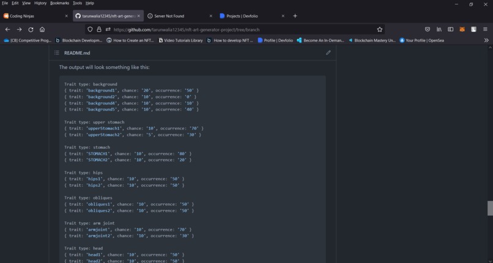Open Profile | Devfolio bookmark
The width and height of the screenshot is (493, 263).
275,40
